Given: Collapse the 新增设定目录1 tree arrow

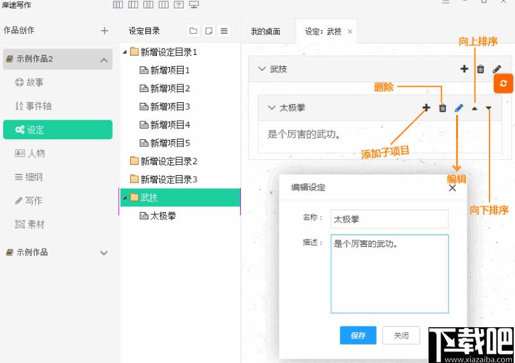Looking at the screenshot, I should (x=125, y=52).
